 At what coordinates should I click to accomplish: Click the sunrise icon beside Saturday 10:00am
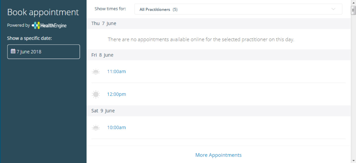tap(96, 128)
